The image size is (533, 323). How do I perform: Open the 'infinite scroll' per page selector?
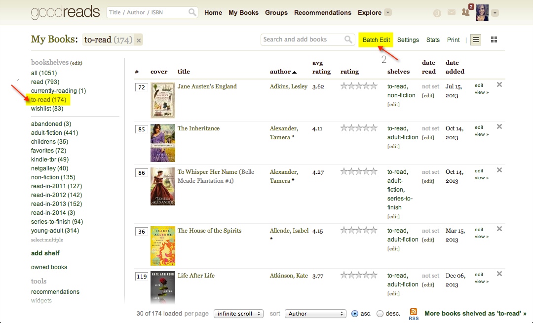coord(238,313)
